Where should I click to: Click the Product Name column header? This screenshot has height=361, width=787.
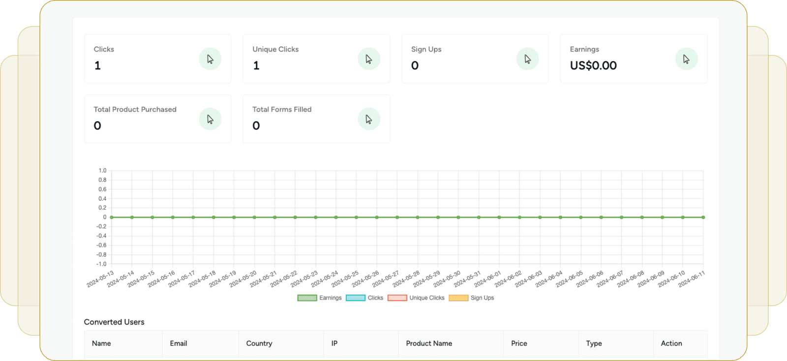coord(429,343)
